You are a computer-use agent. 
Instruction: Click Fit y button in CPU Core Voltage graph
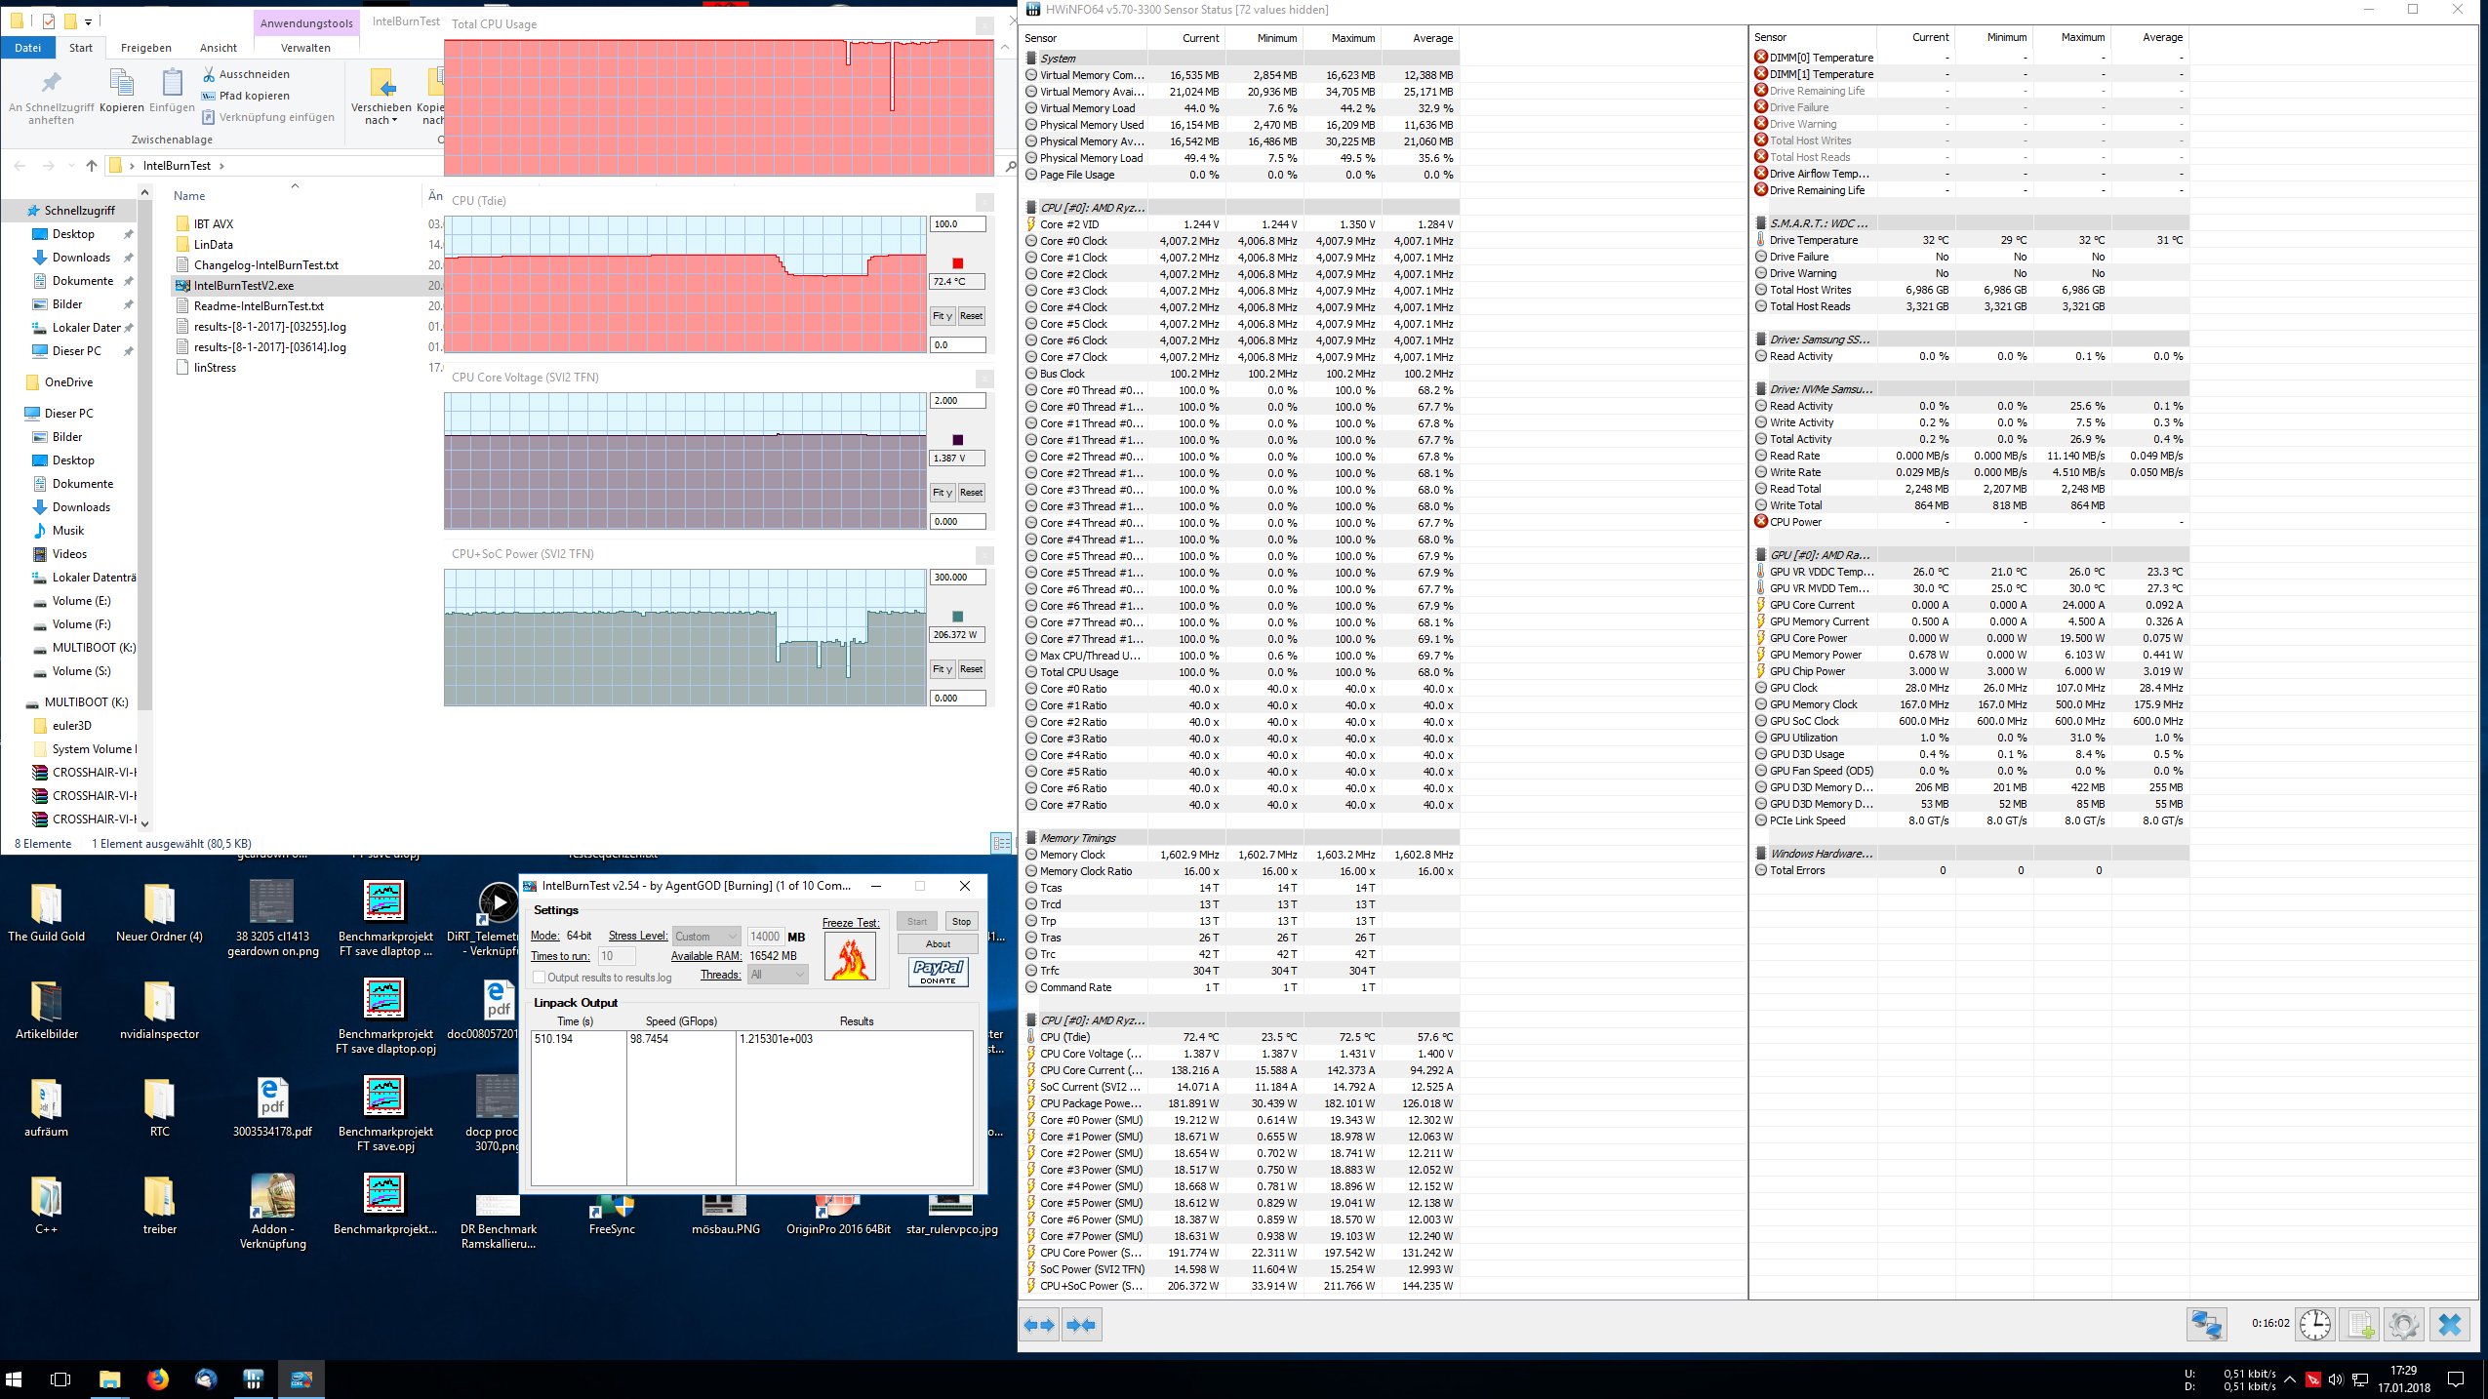click(x=942, y=493)
